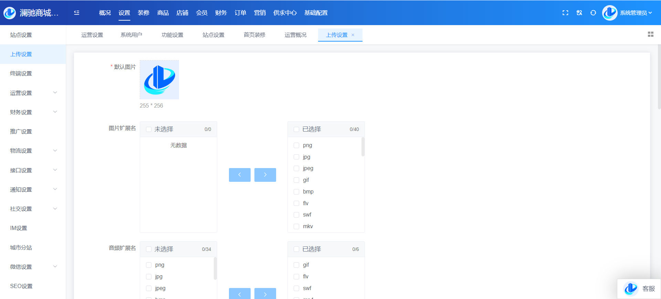The width and height of the screenshot is (661, 299).
Task: Expand the 物流设置 sidebar group
Action: pos(33,151)
